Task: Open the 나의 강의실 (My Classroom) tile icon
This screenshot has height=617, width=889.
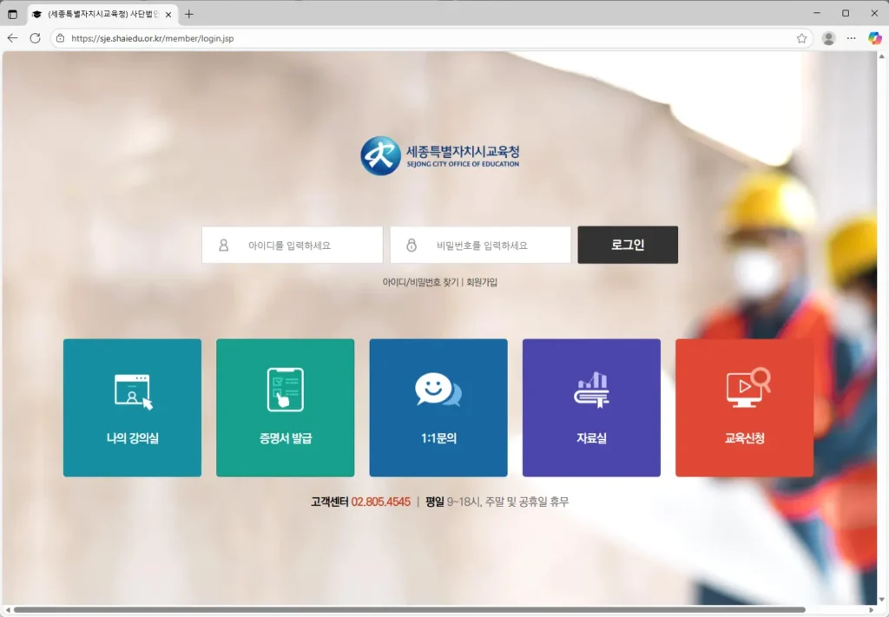Action: [132, 389]
